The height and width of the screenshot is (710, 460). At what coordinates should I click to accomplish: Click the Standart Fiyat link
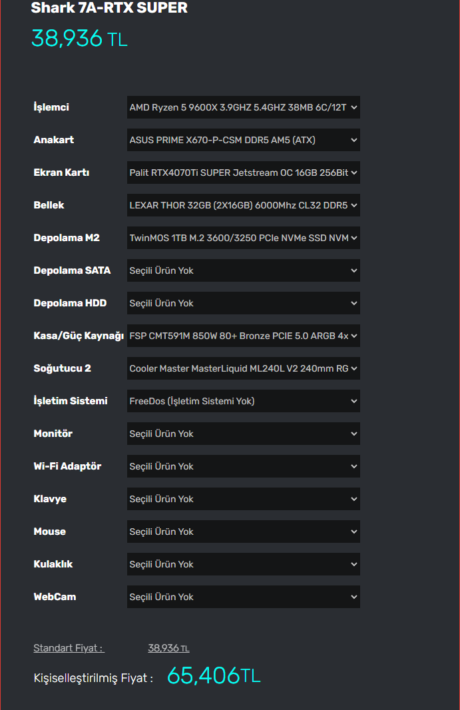69,648
